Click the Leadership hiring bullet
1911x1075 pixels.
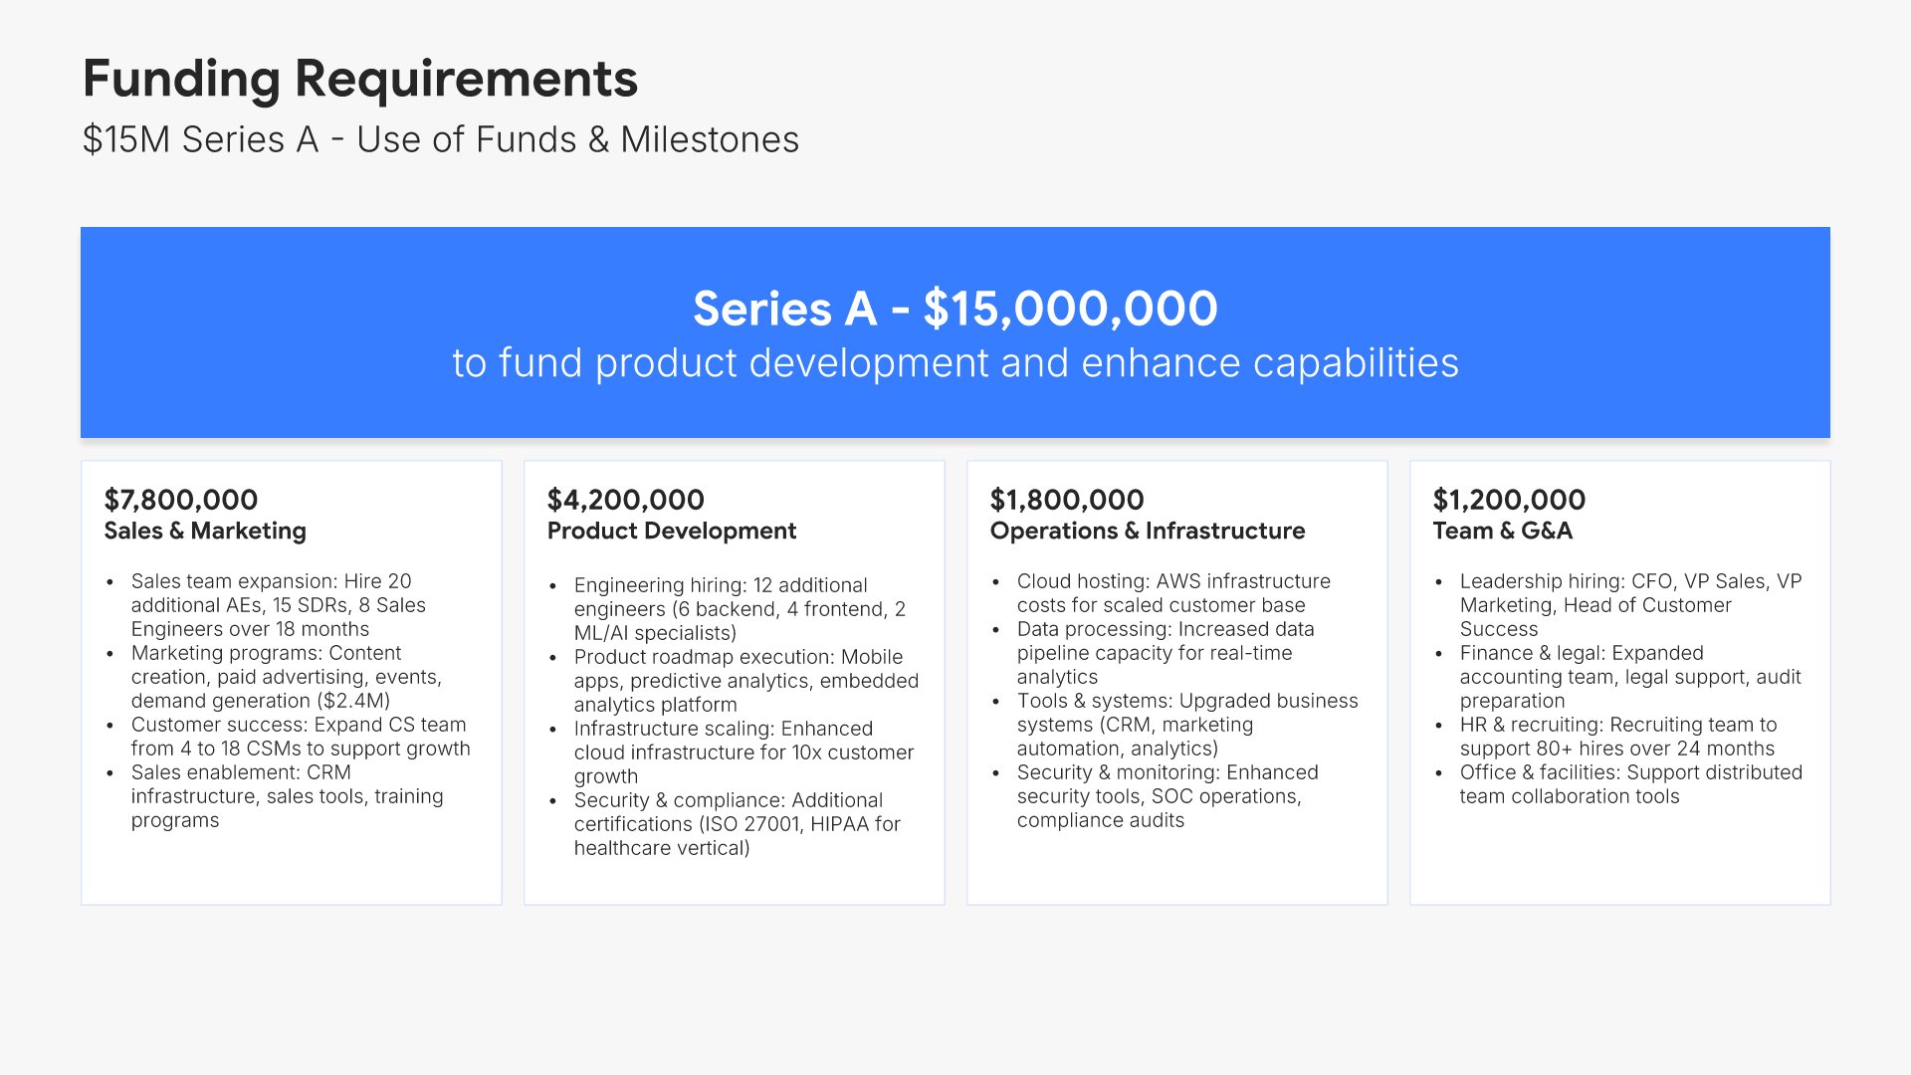1629,605
